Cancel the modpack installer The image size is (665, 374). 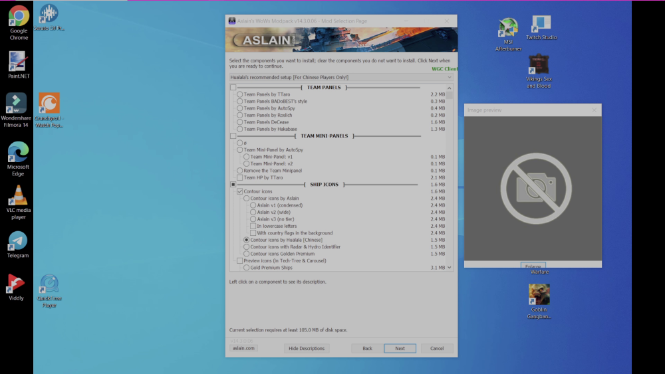(437, 348)
